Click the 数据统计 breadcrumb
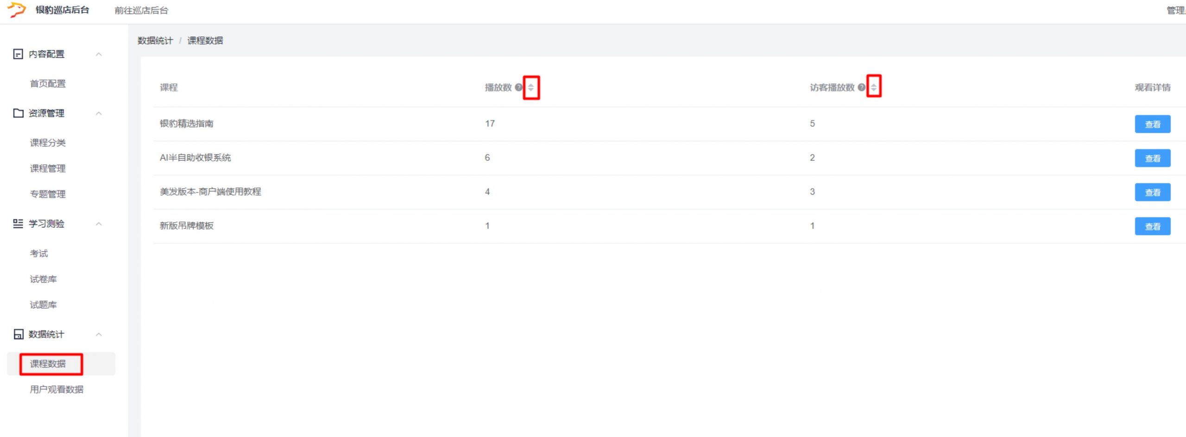Screen dimensions: 1186x437 [x=155, y=41]
